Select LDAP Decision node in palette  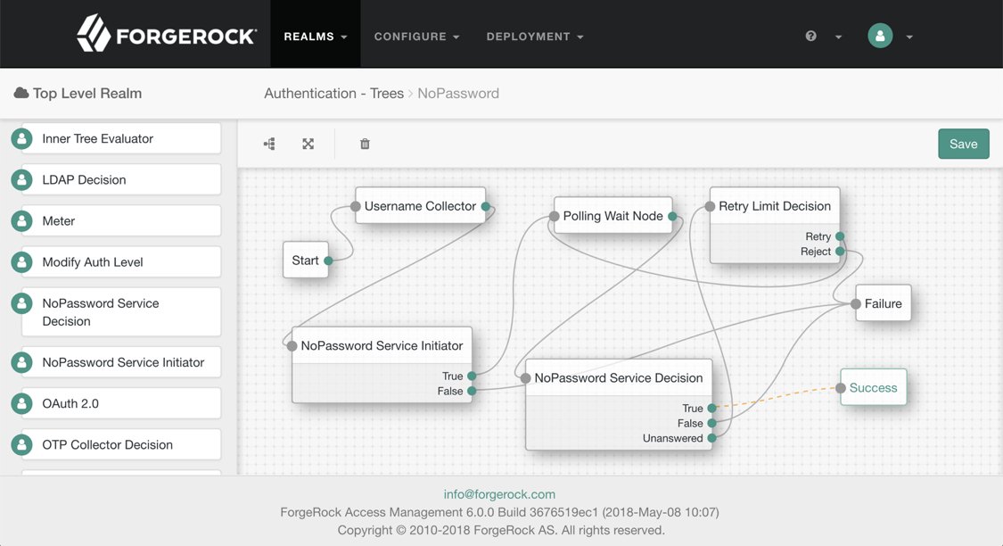[x=121, y=180]
